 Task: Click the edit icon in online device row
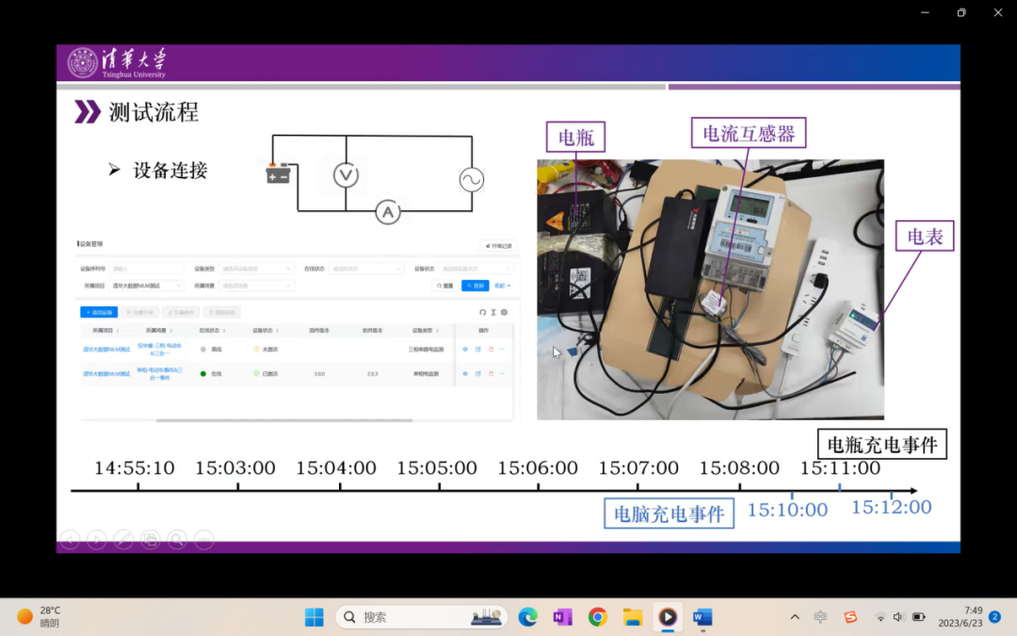(478, 374)
